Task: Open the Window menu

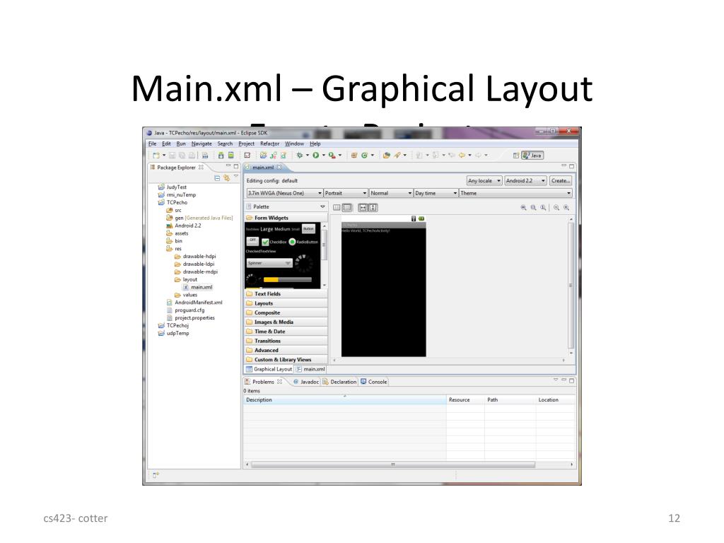Action: coord(294,144)
